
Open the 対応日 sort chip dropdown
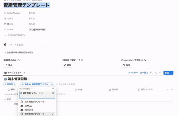(10, 84)
